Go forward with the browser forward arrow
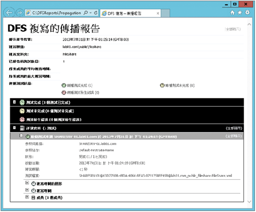The height and width of the screenshot is (212, 256). (x=19, y=13)
